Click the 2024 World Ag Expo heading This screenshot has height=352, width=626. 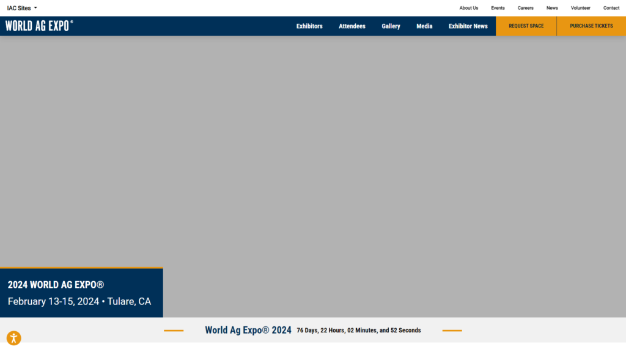56,285
